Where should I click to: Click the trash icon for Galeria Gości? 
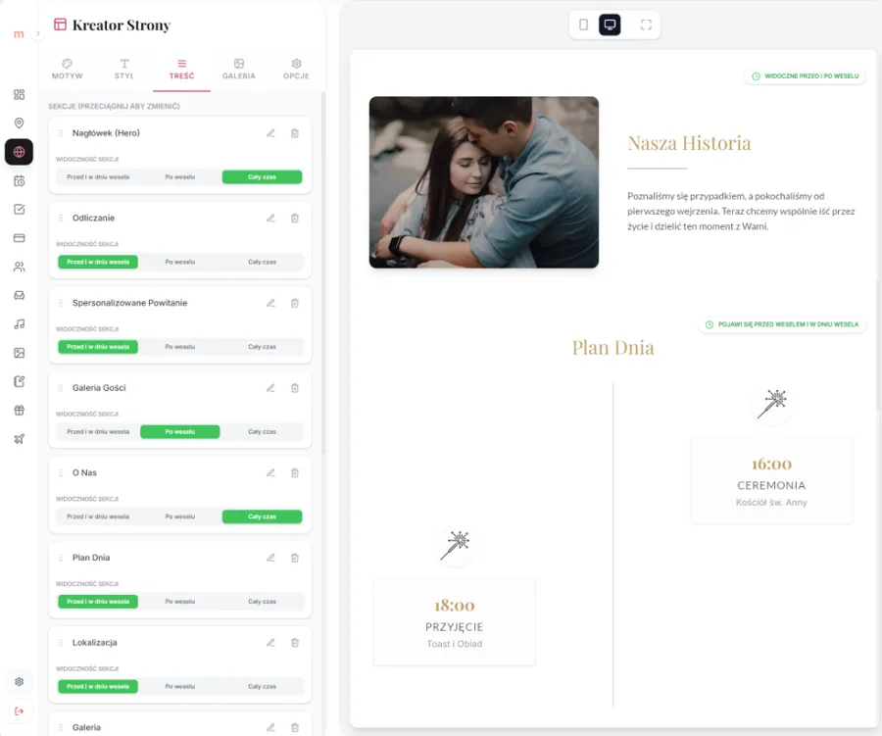[x=295, y=387]
